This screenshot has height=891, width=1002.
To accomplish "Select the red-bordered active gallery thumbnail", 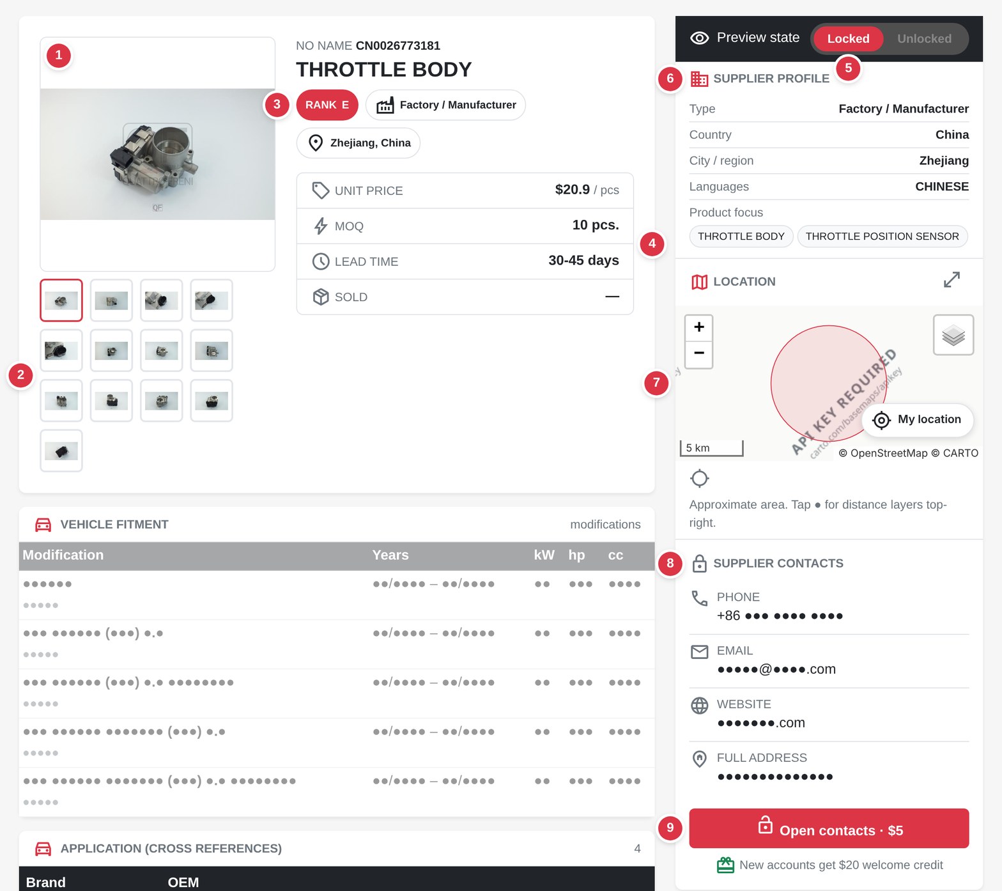I will click(61, 300).
